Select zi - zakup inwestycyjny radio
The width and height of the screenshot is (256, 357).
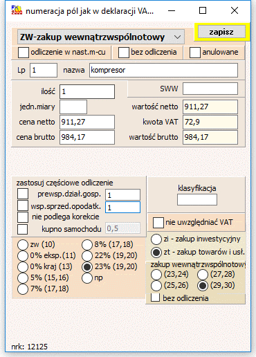click(x=156, y=239)
